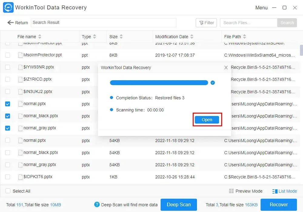Uncheck the checked normal_black.pptx checkbox
The width and height of the screenshot is (303, 212).
[x=8, y=116]
